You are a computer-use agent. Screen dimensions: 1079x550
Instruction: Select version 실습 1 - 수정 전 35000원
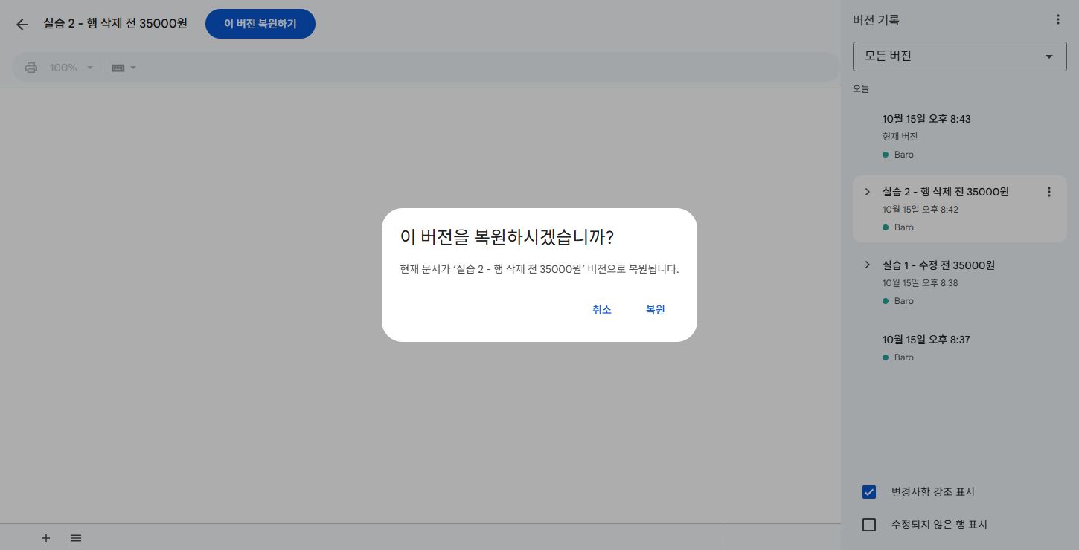click(x=960, y=282)
